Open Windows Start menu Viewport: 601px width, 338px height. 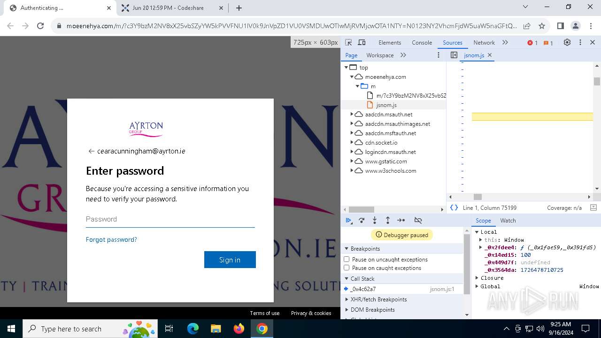click(x=11, y=329)
